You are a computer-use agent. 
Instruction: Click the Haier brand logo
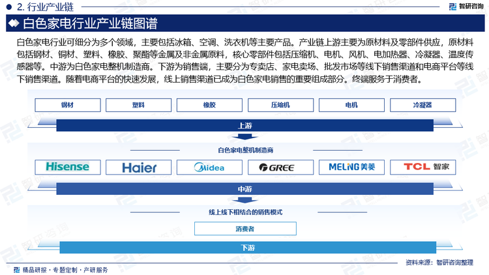(x=139, y=167)
